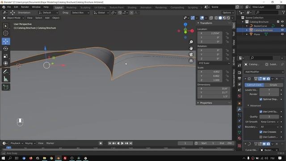Screen dimensions: 286x161
Task: Adjust the Quality value field
Action: [269, 117]
